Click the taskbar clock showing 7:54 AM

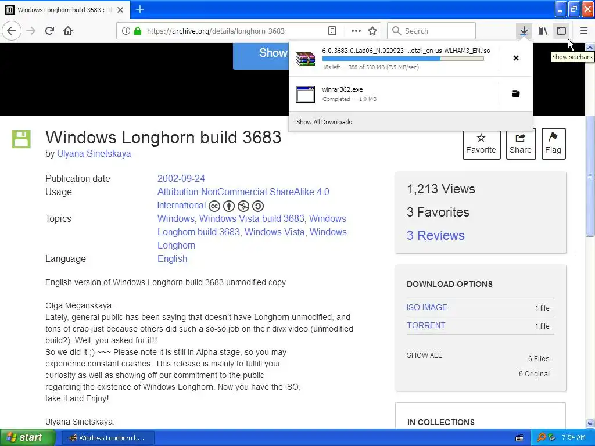pos(574,438)
